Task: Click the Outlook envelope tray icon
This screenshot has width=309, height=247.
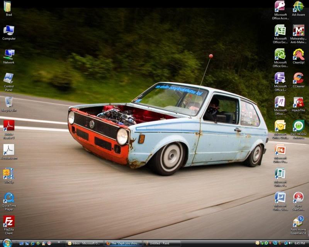Action: click(x=257, y=243)
